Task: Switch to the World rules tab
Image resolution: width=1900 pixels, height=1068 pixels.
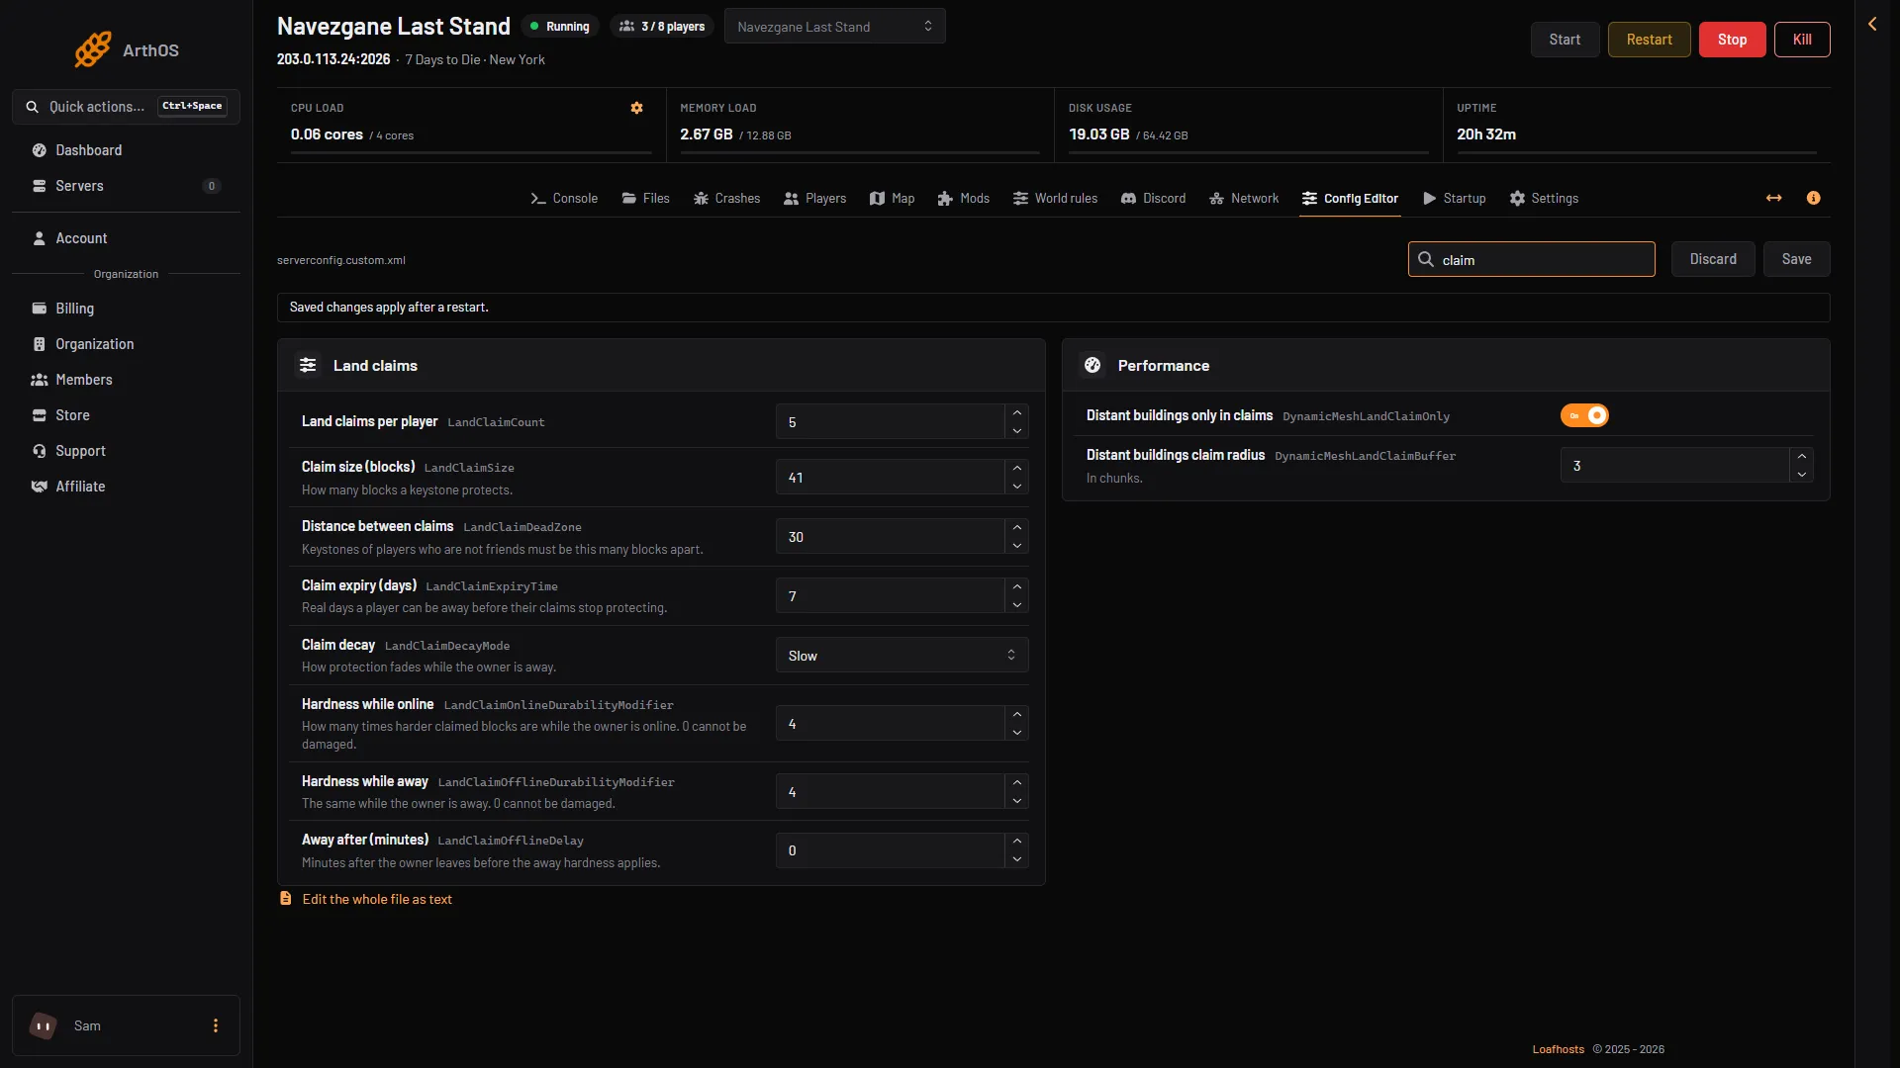Action: pyautogui.click(x=1055, y=198)
